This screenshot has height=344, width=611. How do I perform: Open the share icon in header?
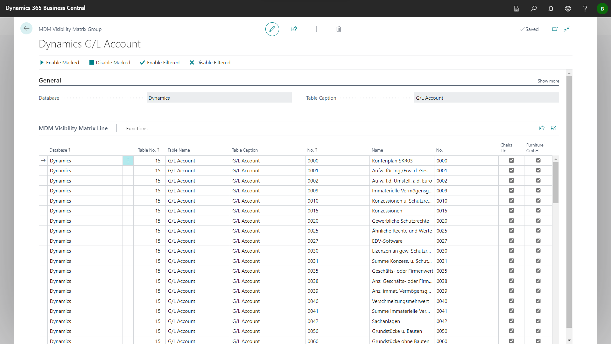coord(294,29)
